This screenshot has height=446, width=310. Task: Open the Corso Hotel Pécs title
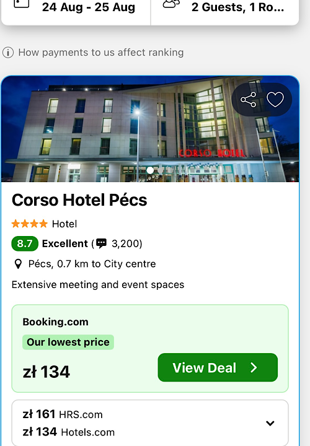(x=79, y=200)
